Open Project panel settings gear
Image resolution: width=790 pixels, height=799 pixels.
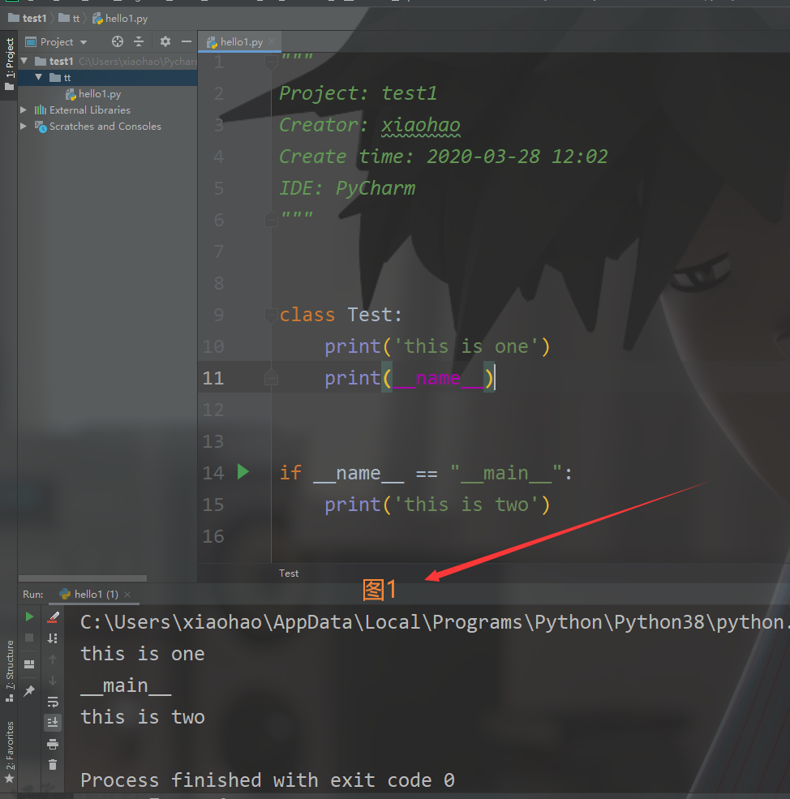coord(165,41)
